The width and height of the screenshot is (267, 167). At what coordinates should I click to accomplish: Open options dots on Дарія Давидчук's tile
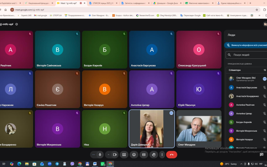(x=171, y=113)
